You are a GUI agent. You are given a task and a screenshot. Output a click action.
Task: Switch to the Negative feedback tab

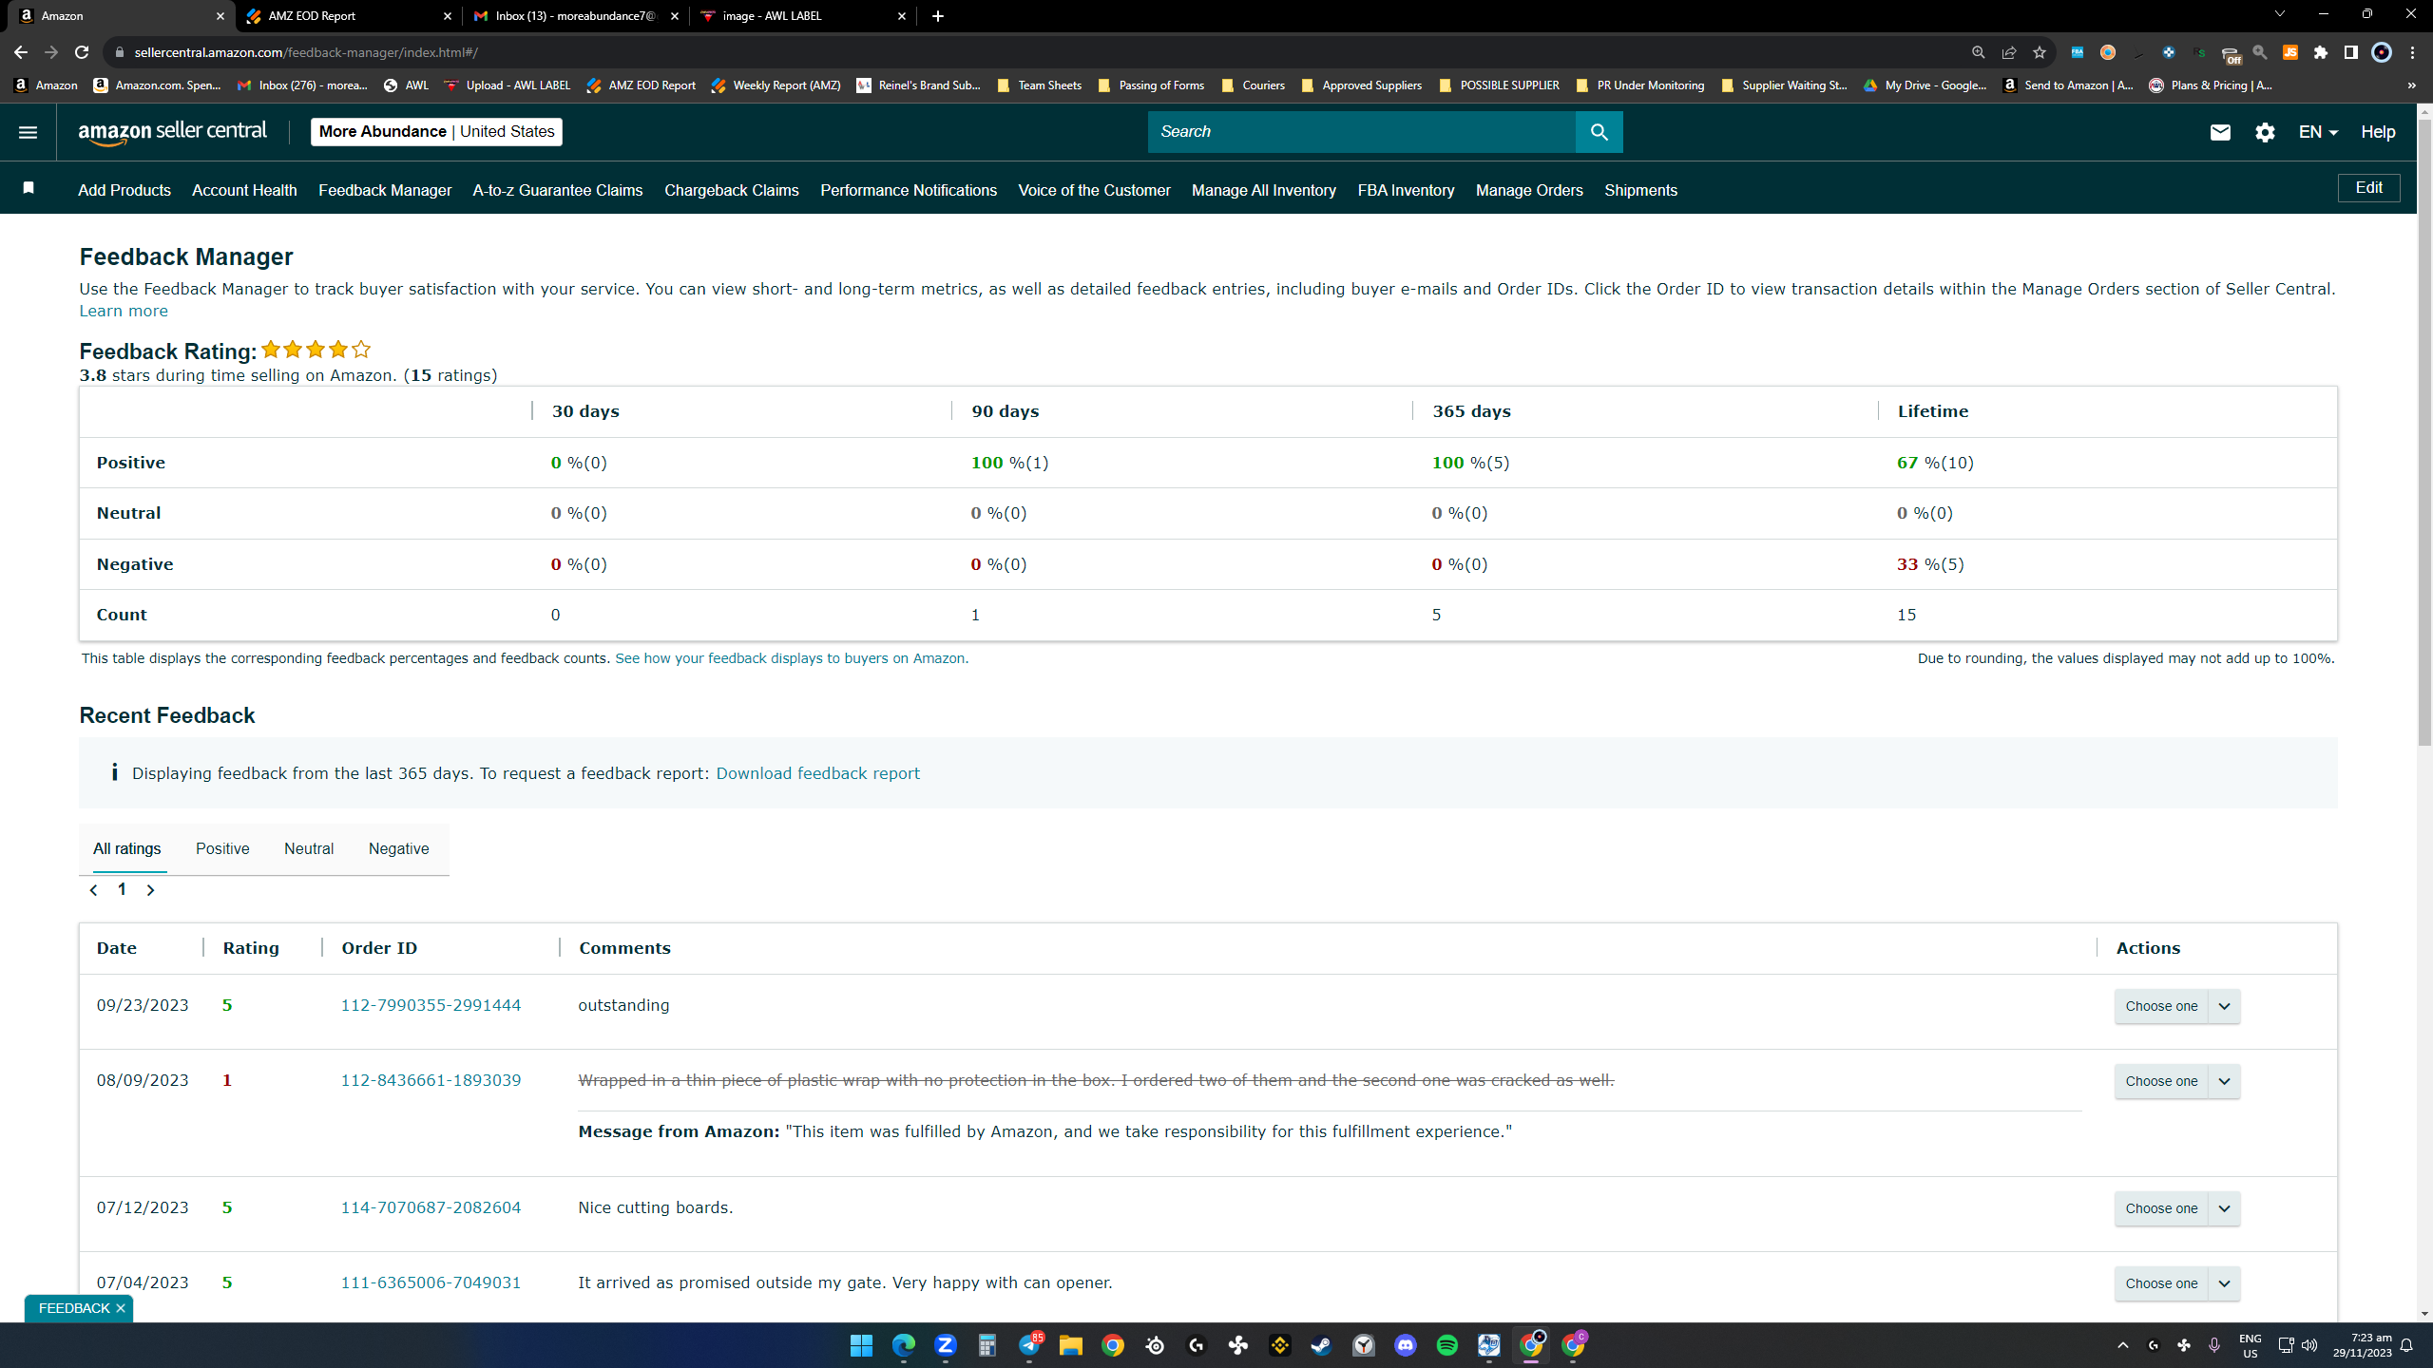[398, 848]
